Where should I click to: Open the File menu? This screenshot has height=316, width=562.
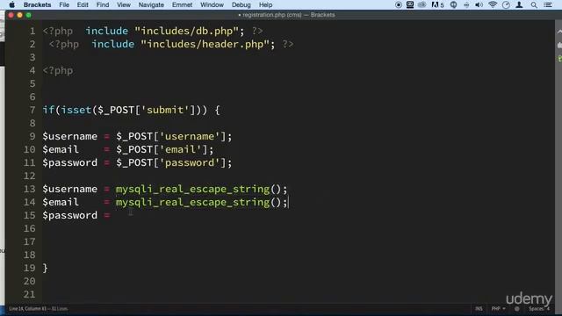click(64, 4)
